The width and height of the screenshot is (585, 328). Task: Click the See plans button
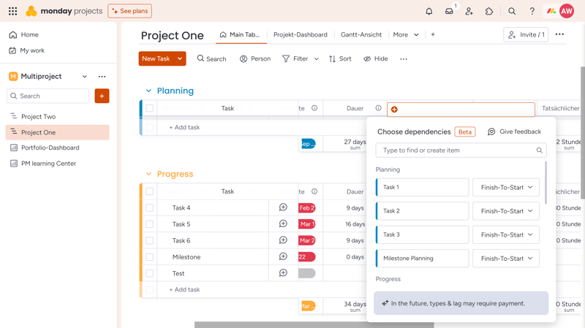(130, 11)
